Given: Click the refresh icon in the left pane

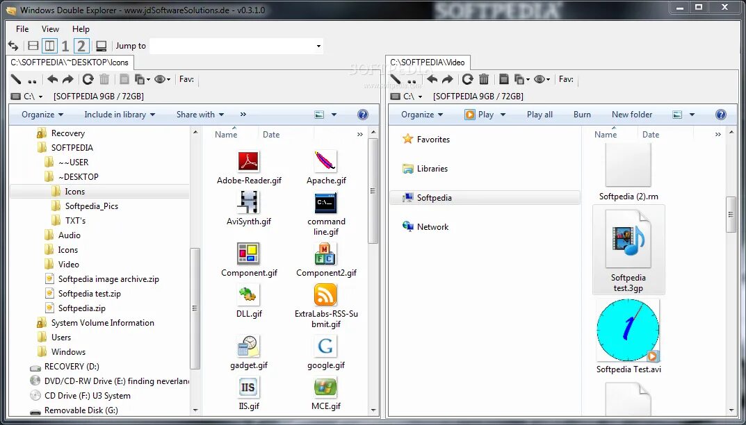Looking at the screenshot, I should tap(88, 79).
